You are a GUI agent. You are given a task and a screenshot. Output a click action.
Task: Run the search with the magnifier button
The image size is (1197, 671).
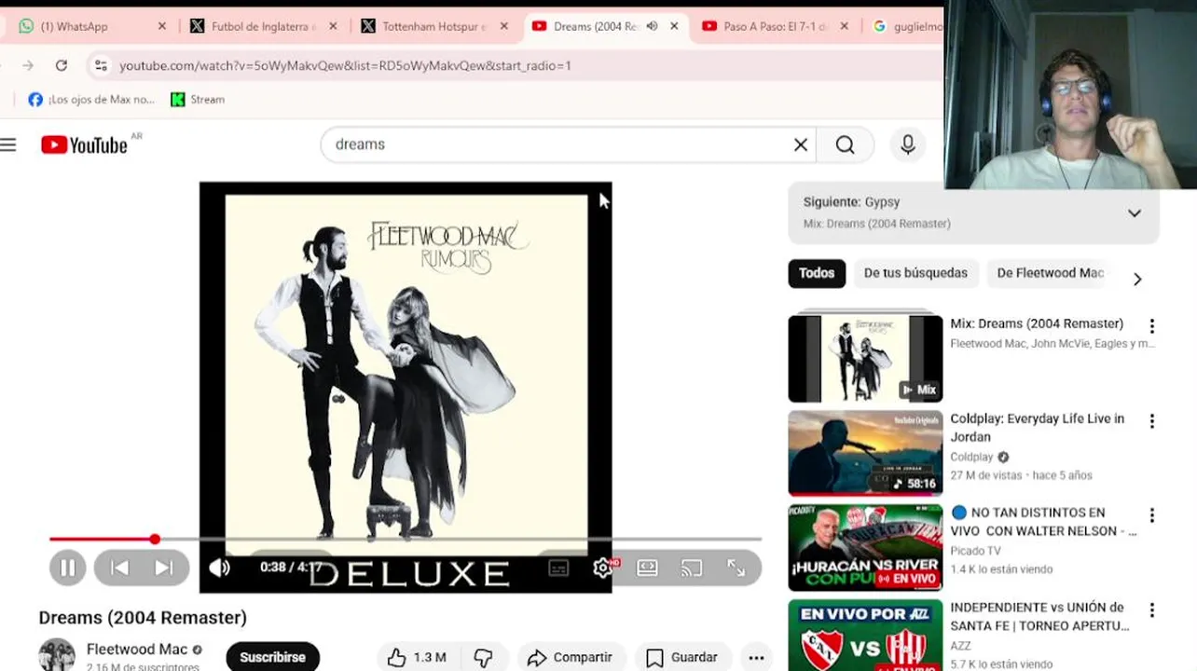(x=845, y=144)
